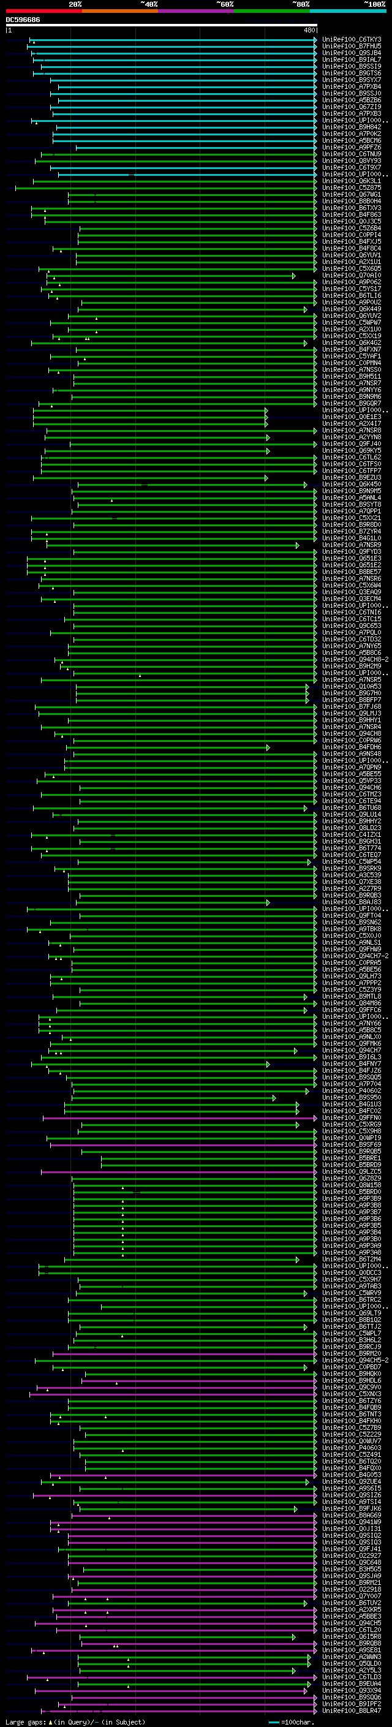Click the UniRef100_B6TU68 label
The height and width of the screenshot is (1727, 392).
point(352,808)
